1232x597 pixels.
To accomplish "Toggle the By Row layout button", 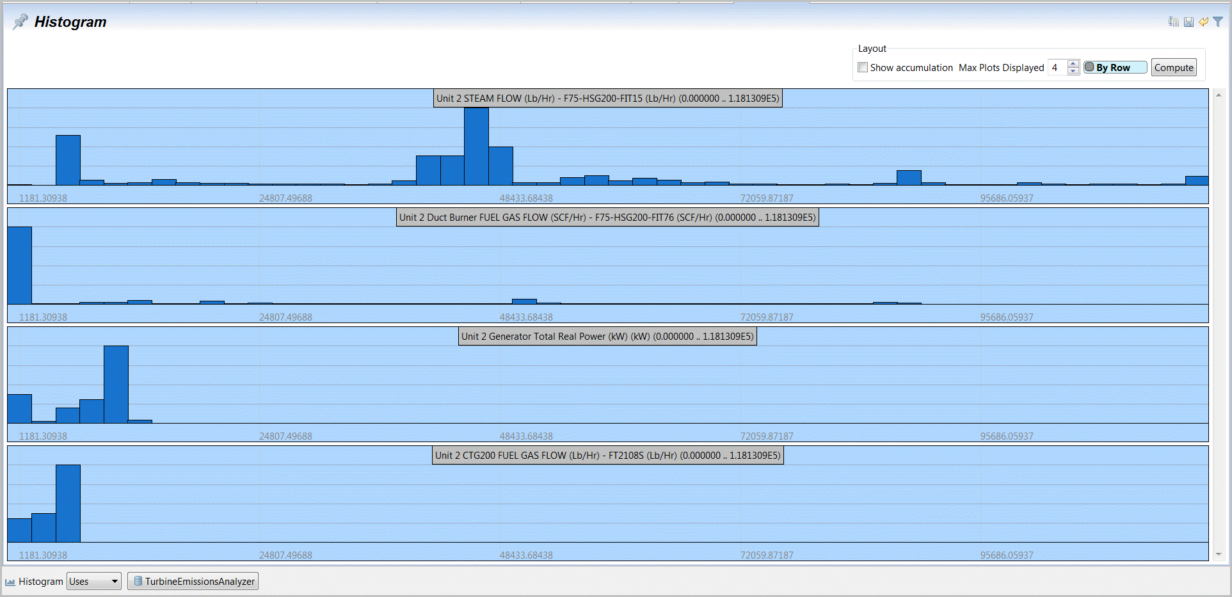I will (x=1114, y=68).
